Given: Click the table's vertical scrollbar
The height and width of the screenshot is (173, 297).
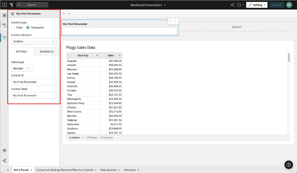Looking at the screenshot, I should click(x=289, y=58).
